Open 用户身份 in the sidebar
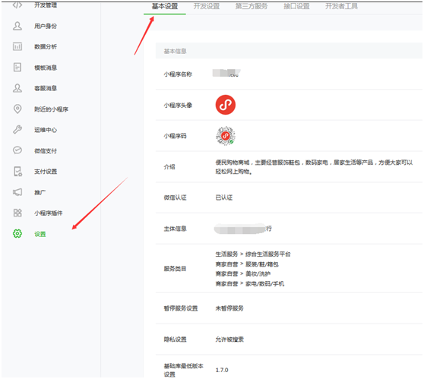 click(46, 27)
